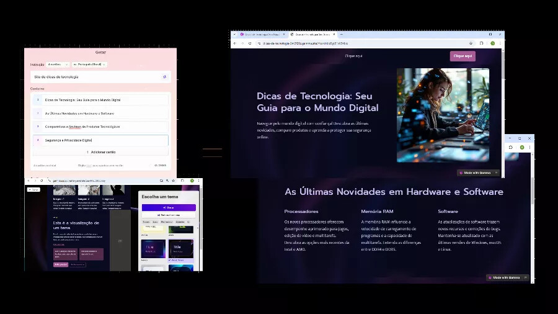
Task: Zoom magnifier icon in bottom-left browser bar
Action: (167, 181)
